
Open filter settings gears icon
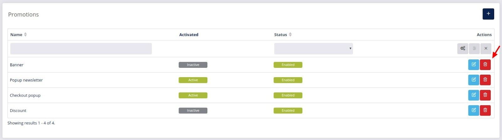462,48
